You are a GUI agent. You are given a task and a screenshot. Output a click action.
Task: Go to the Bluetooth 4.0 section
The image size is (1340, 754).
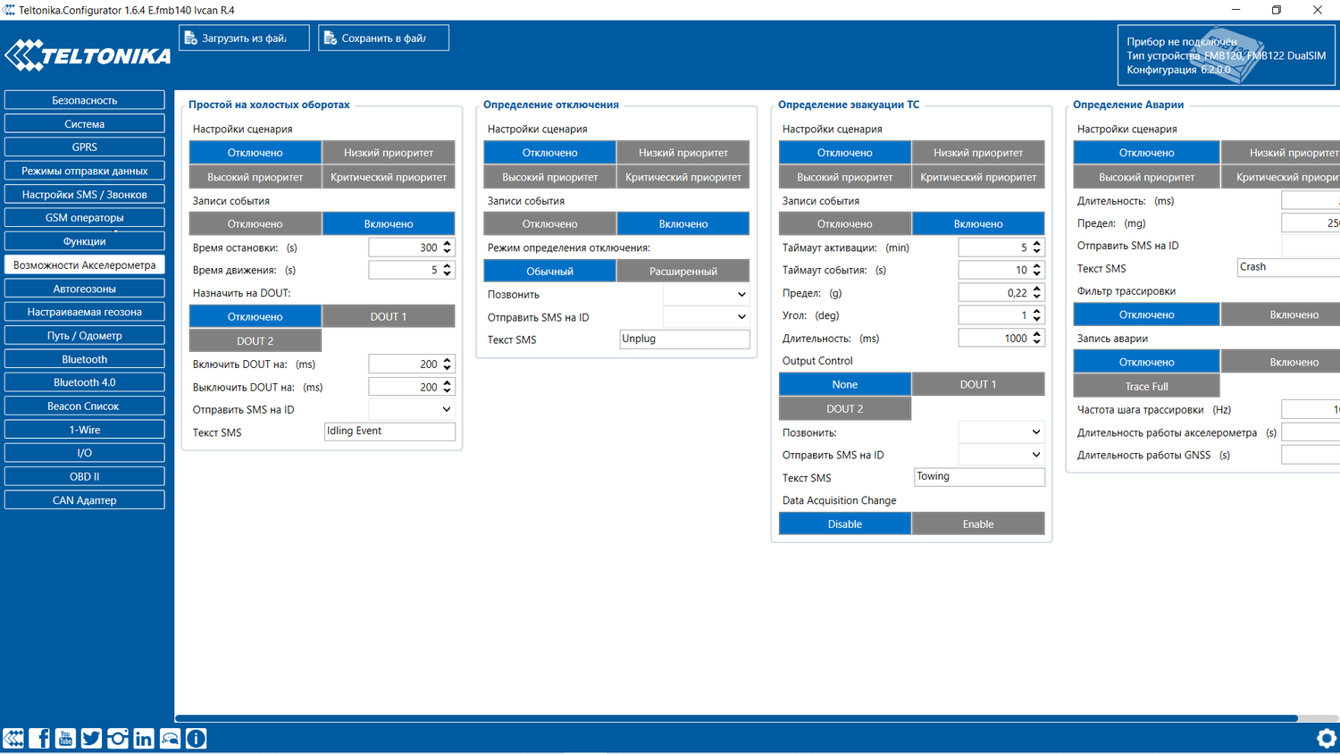[x=85, y=382]
